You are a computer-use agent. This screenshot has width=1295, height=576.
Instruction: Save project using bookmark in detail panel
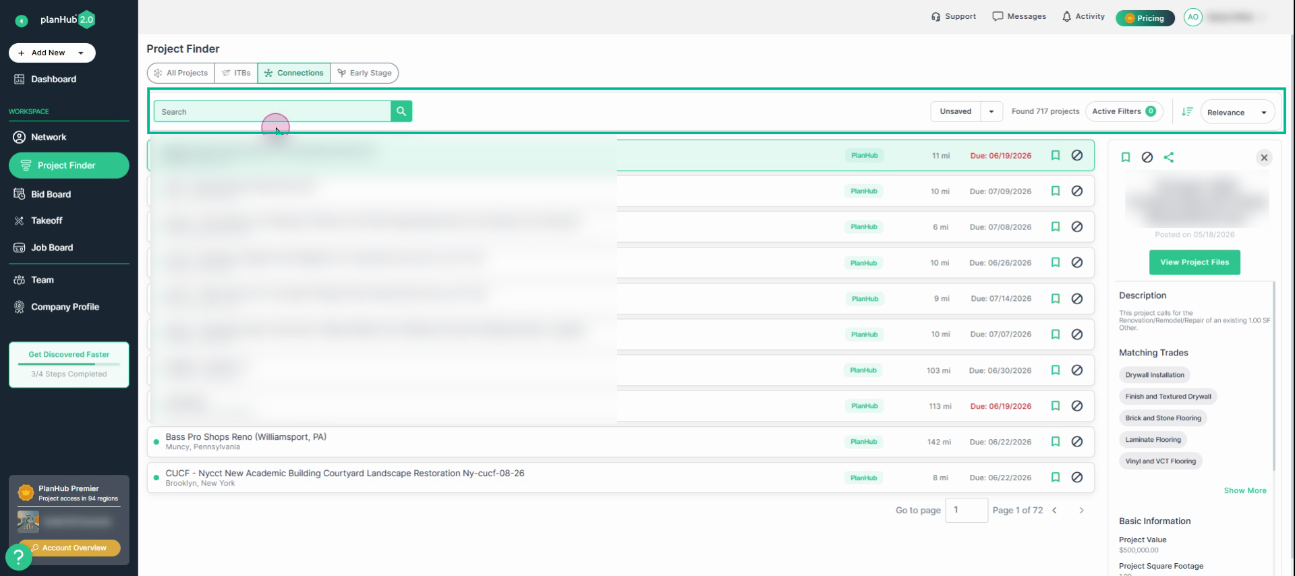(x=1126, y=157)
